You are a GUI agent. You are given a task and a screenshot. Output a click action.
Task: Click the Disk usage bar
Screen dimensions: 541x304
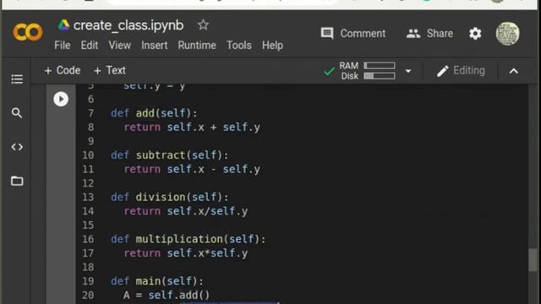point(380,76)
